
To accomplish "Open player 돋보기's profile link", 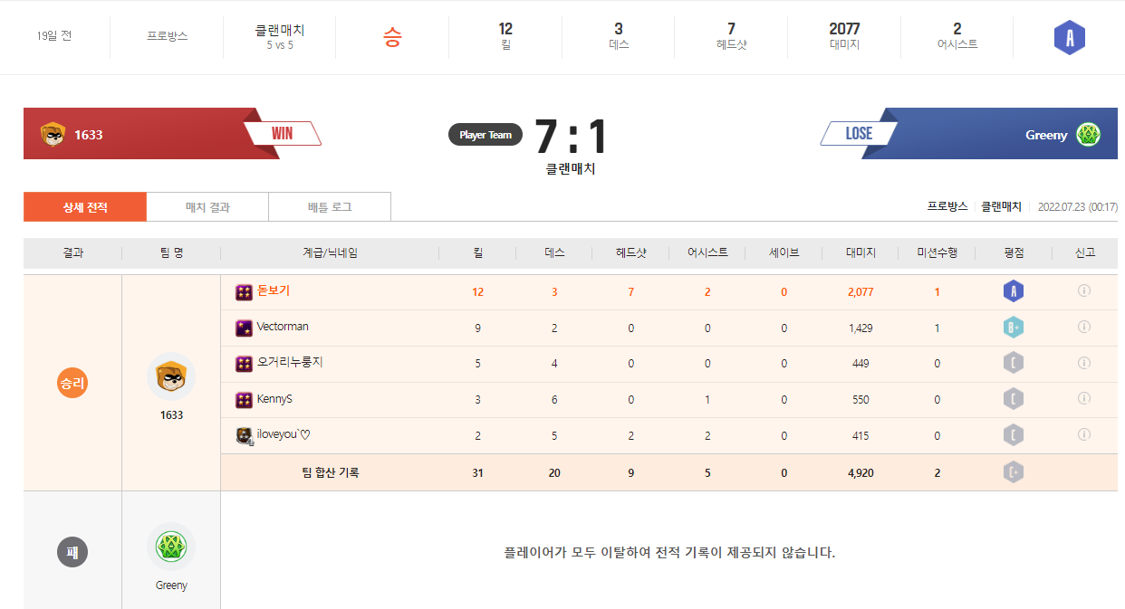I will pyautogui.click(x=273, y=290).
